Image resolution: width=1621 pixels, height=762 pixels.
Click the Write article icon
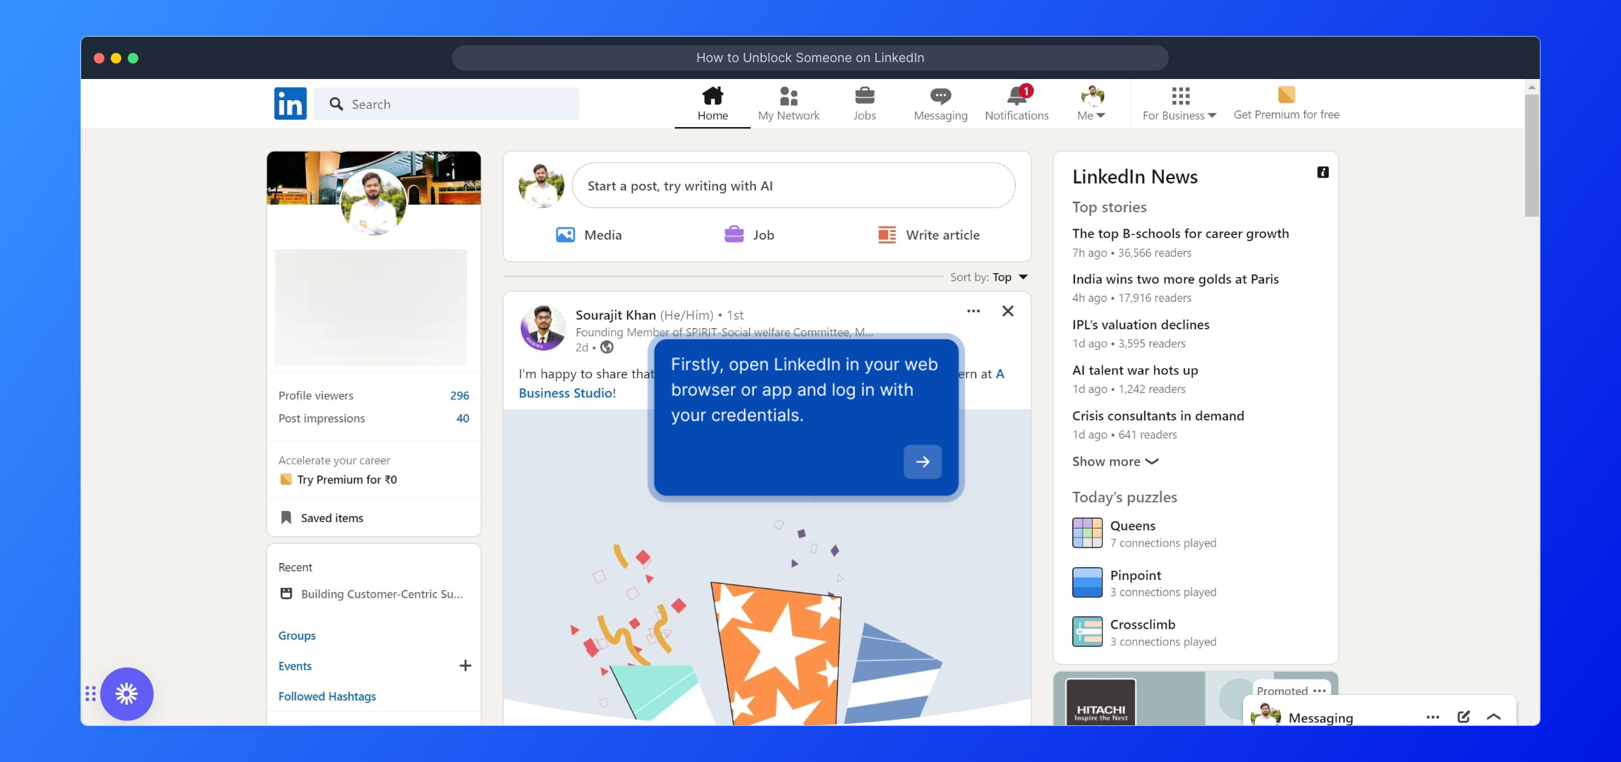click(887, 235)
